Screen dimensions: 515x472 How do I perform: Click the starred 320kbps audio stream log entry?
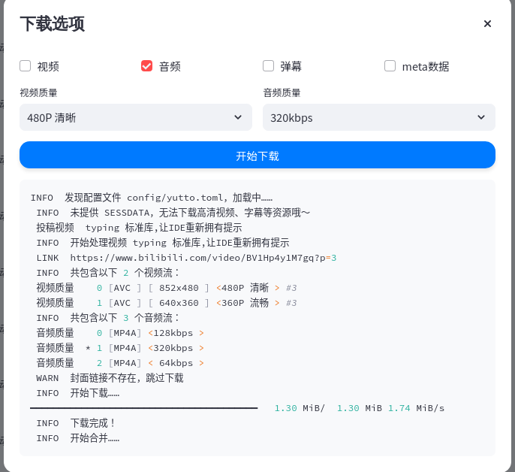click(x=120, y=348)
